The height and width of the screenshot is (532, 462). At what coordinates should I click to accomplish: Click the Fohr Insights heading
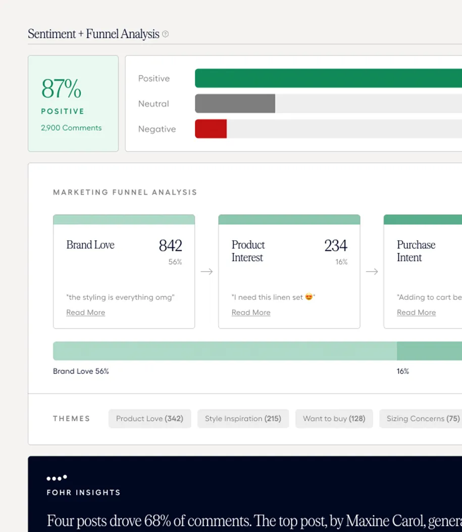(x=84, y=493)
